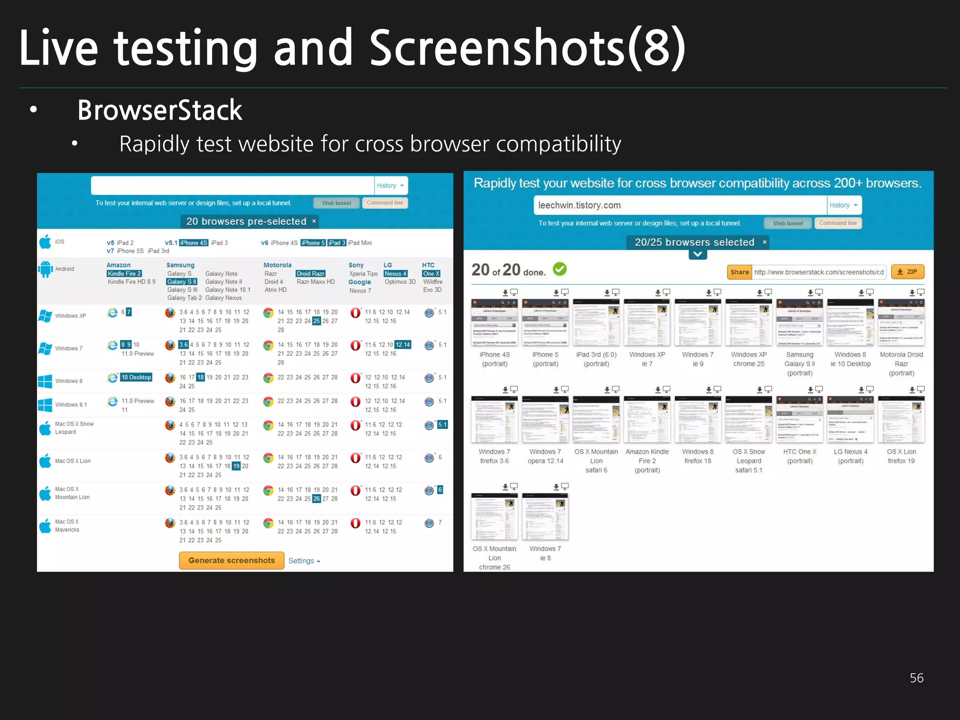Deselect Kindle Fire 2 under Amazon
The height and width of the screenshot is (720, 960).
click(124, 274)
